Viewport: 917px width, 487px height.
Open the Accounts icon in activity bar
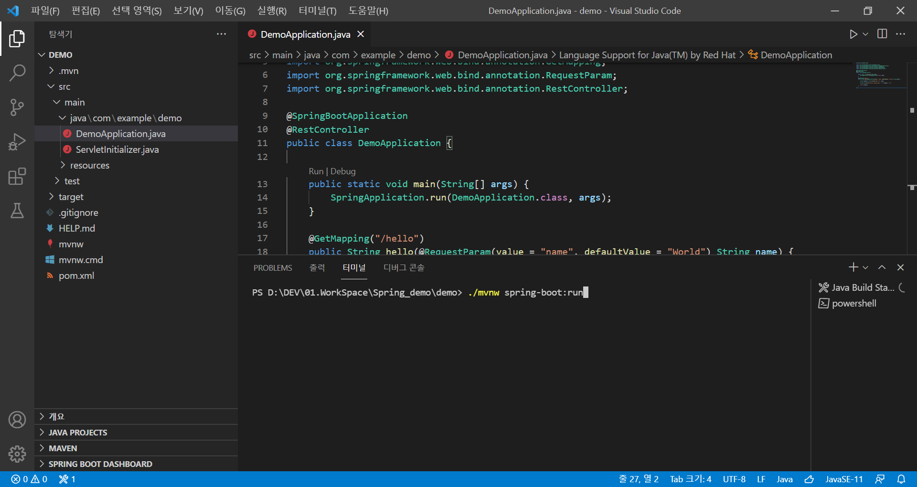pyautogui.click(x=17, y=420)
